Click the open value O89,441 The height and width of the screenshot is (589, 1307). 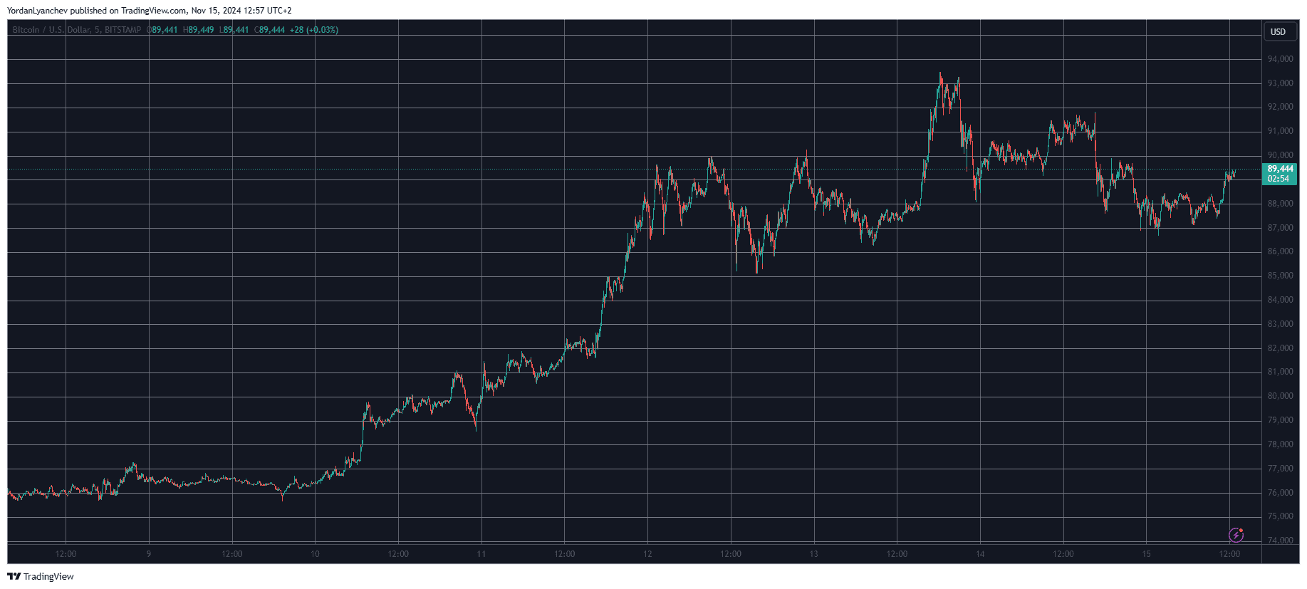point(162,30)
